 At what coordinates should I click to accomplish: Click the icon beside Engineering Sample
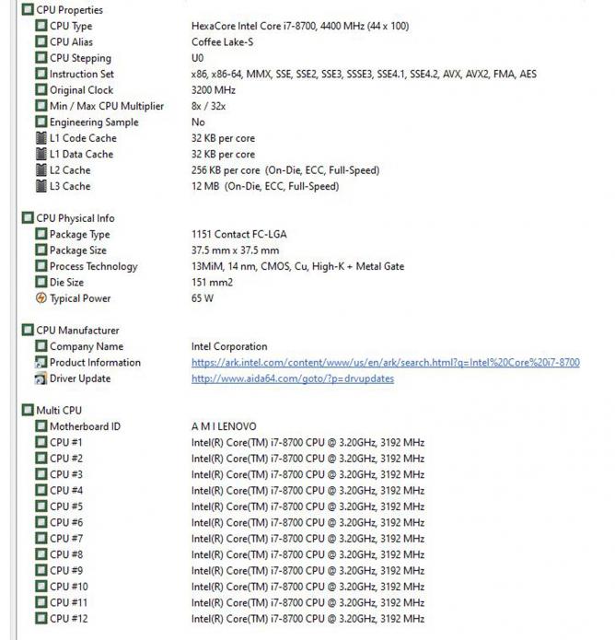tap(41, 122)
